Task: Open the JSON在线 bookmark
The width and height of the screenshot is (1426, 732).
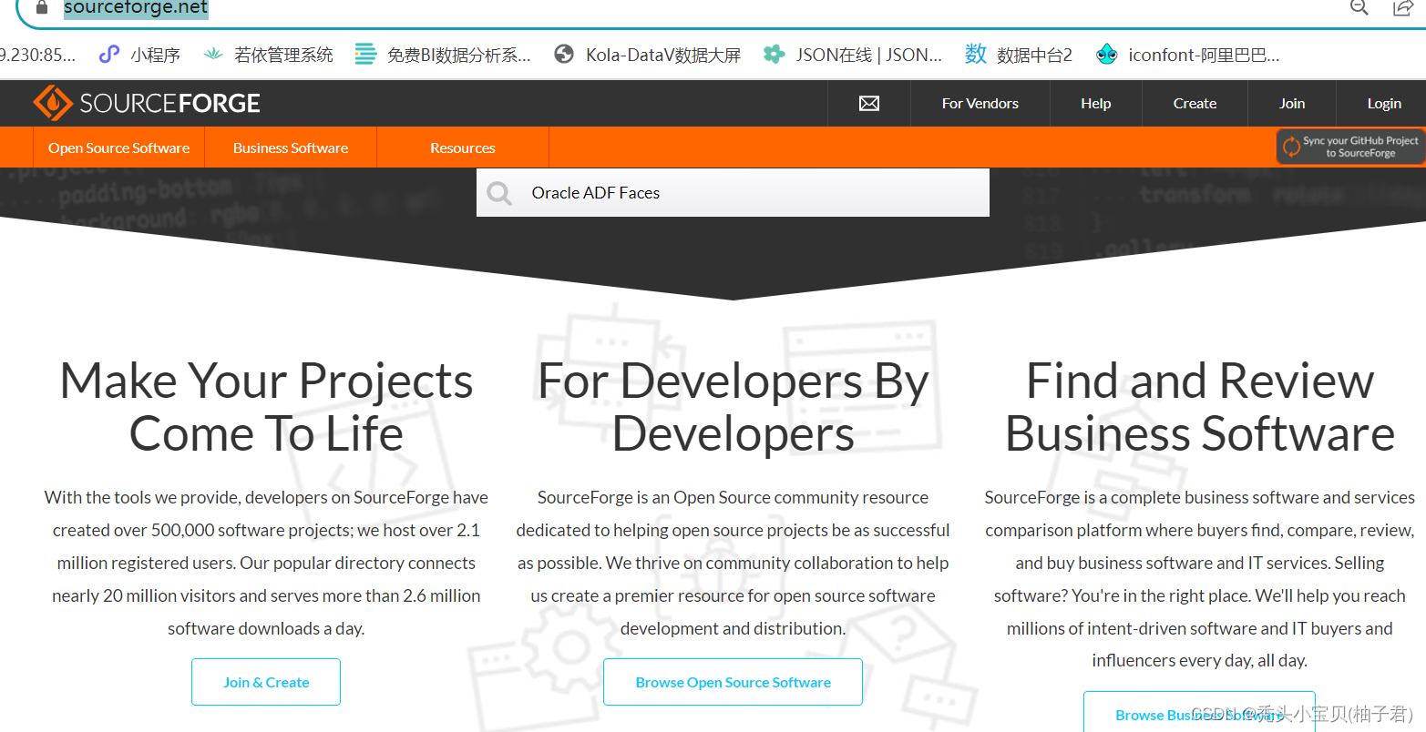Action: click(x=853, y=55)
